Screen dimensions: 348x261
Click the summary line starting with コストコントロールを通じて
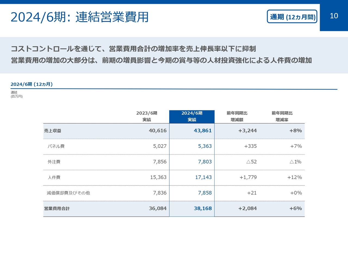pyautogui.click(x=133, y=49)
